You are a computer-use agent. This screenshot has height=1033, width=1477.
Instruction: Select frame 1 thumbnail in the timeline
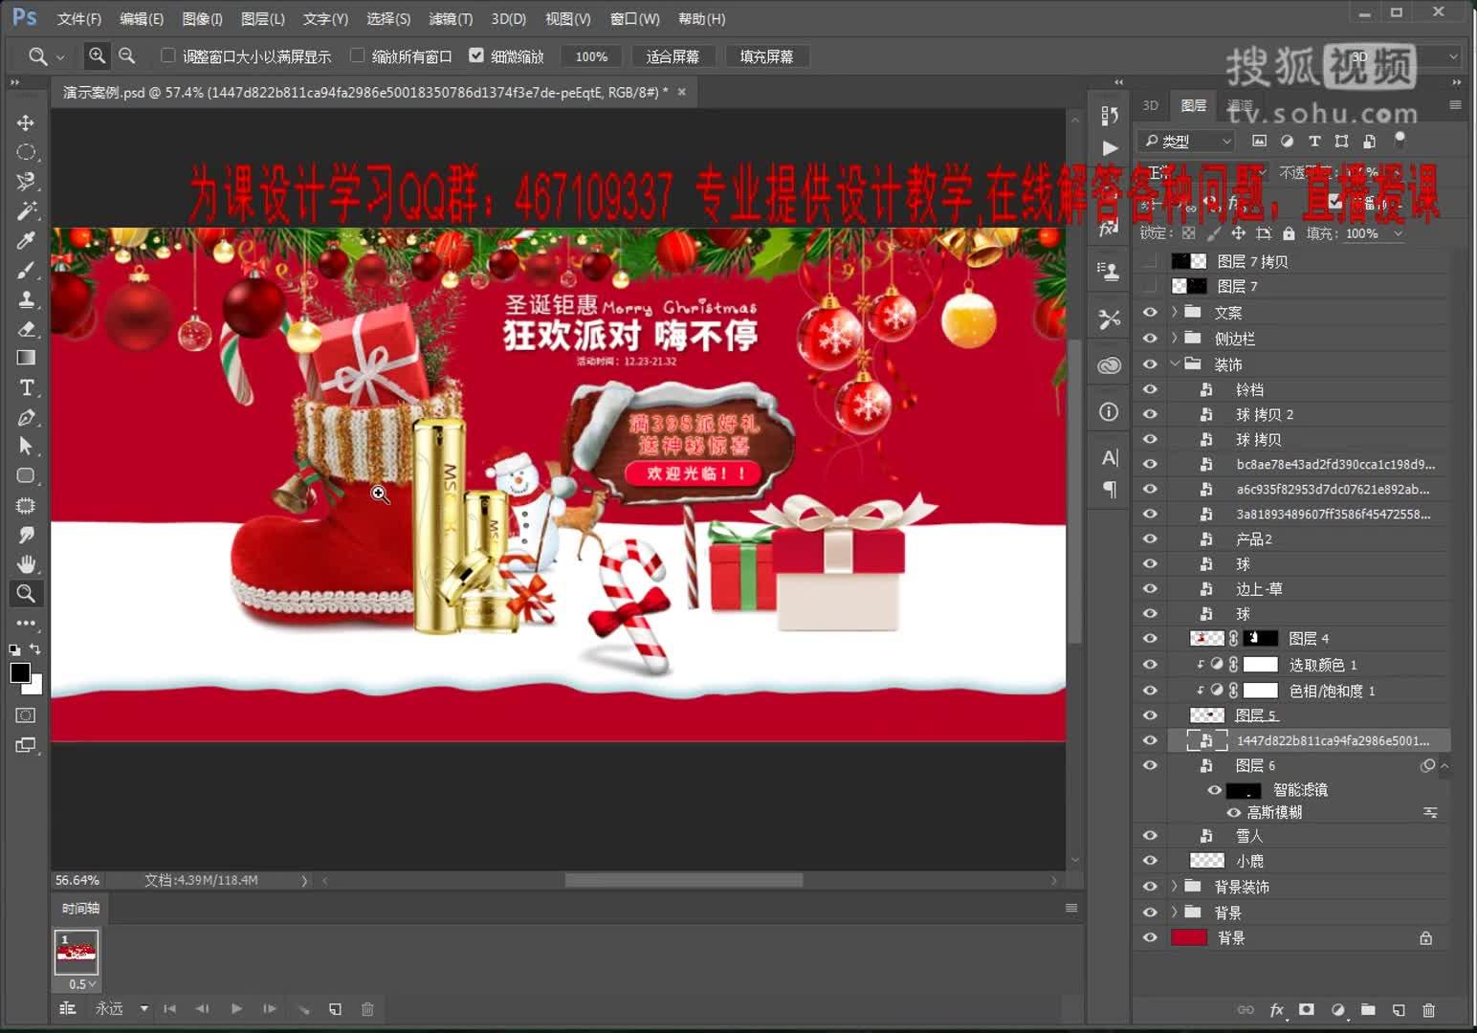[x=76, y=952]
